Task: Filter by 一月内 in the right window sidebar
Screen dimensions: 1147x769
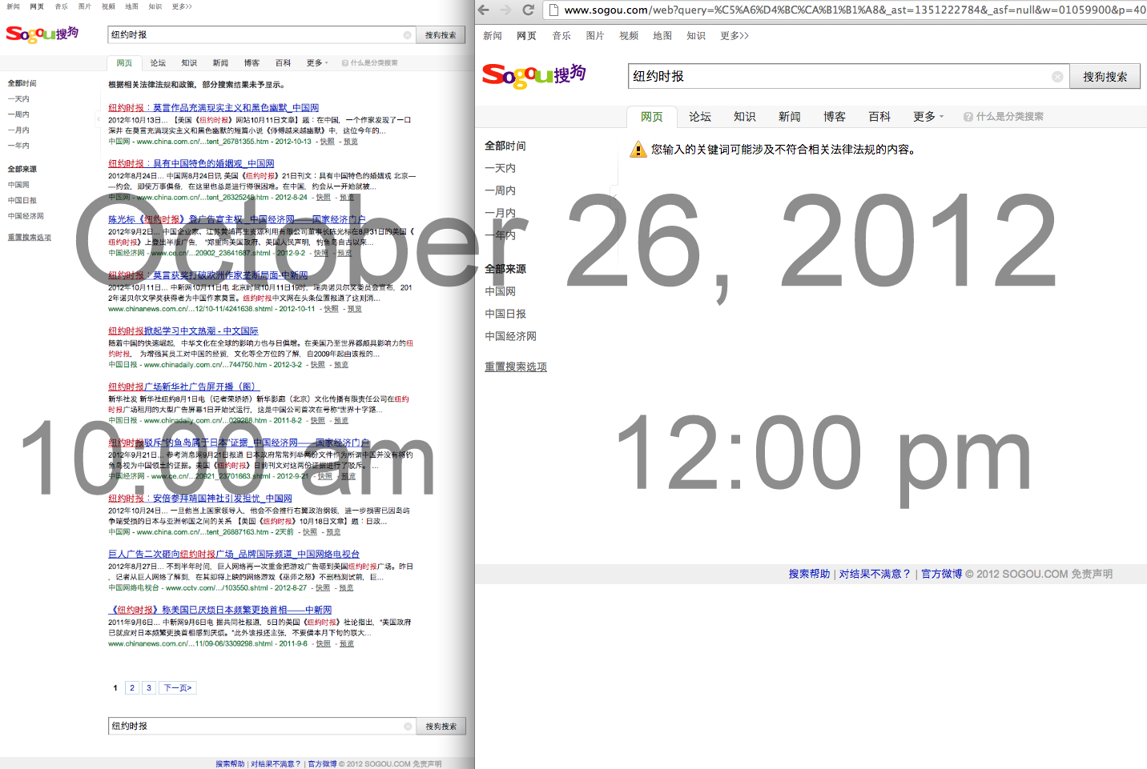Action: coord(500,214)
